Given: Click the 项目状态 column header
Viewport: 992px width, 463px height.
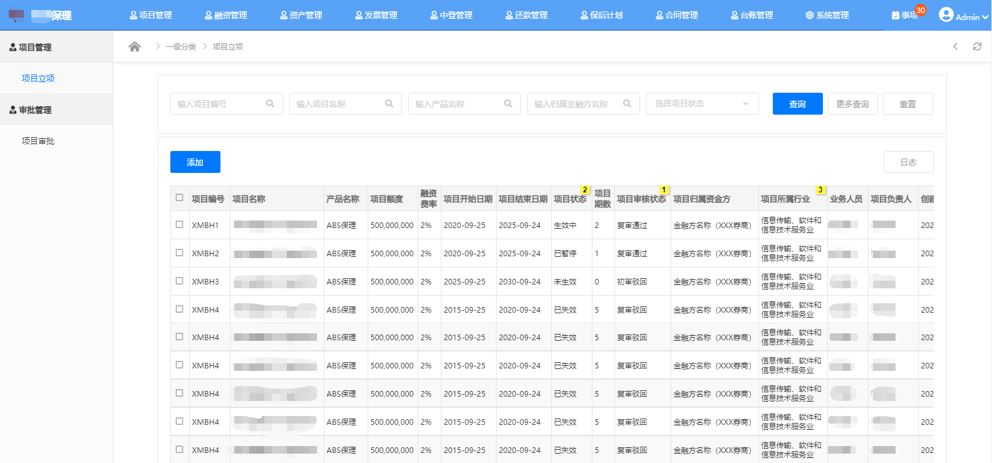Looking at the screenshot, I should coord(570,199).
